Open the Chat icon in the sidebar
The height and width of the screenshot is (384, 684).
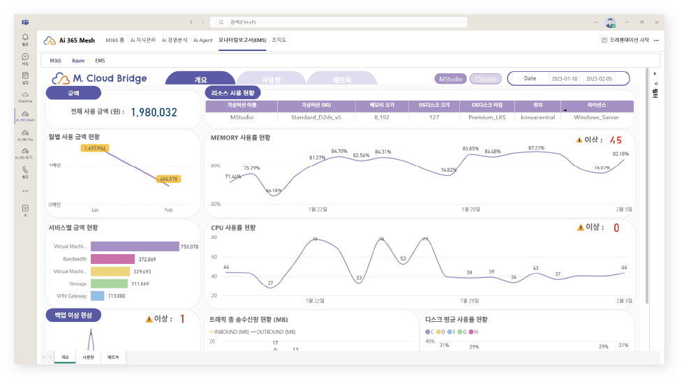tap(25, 57)
